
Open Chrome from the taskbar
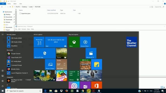83,91
